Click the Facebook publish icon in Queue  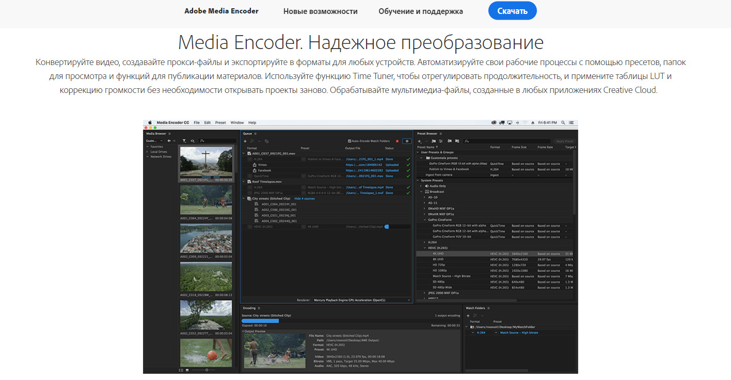[255, 170]
